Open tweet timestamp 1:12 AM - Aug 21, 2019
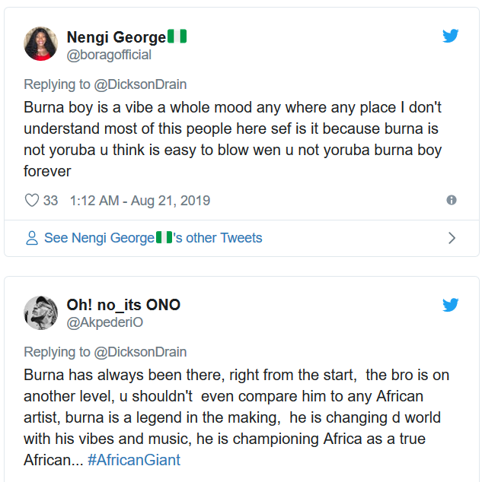 tap(139, 201)
